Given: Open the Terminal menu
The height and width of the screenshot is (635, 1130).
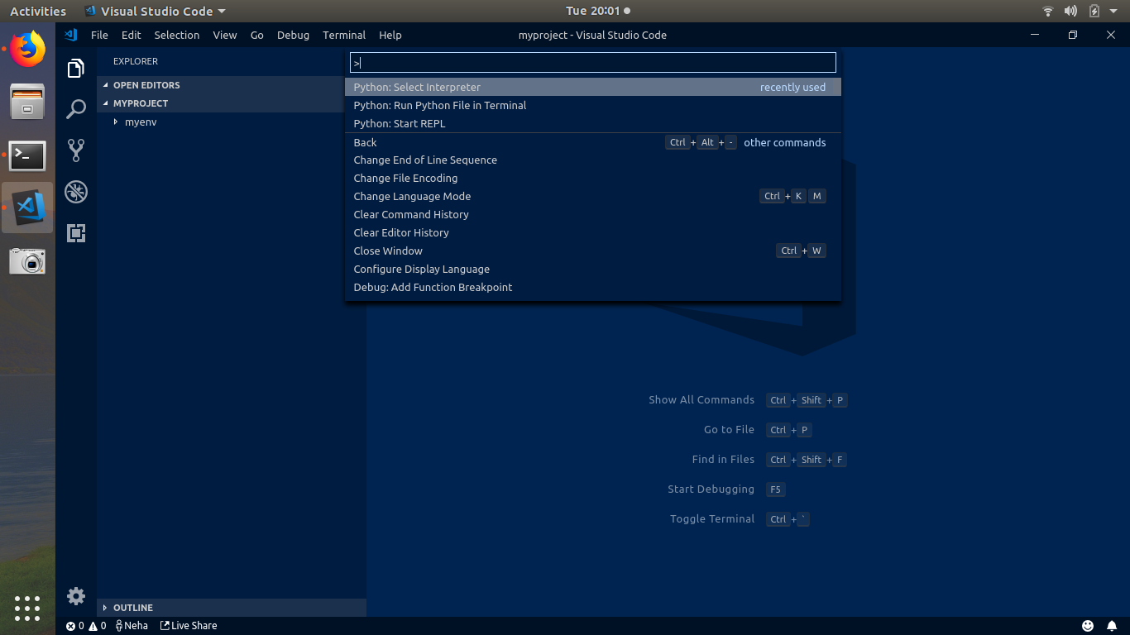Looking at the screenshot, I should pyautogui.click(x=343, y=35).
